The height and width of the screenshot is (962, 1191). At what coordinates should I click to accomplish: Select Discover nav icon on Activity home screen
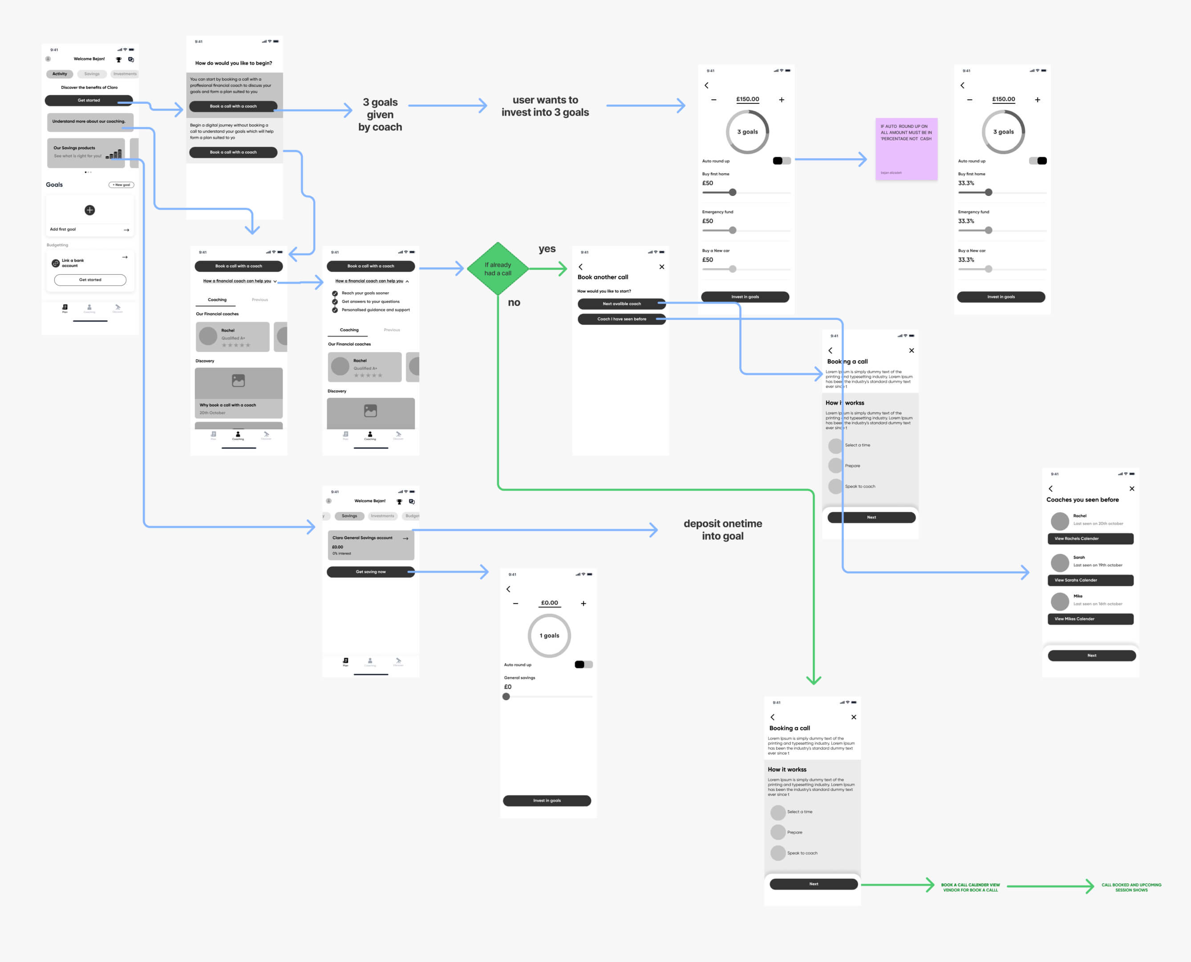tap(117, 308)
